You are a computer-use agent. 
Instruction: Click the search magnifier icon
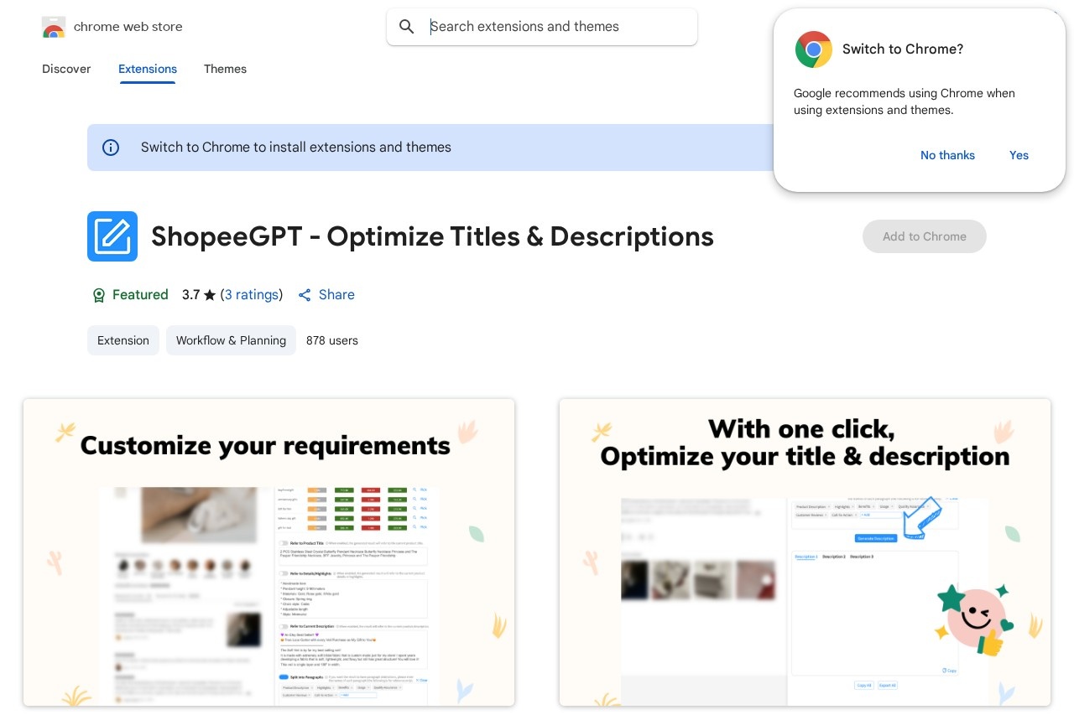coord(407,27)
